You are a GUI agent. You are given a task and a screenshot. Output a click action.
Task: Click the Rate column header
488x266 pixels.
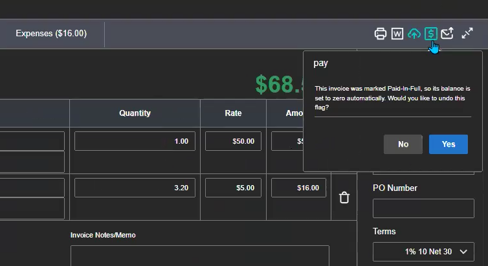pyautogui.click(x=233, y=113)
